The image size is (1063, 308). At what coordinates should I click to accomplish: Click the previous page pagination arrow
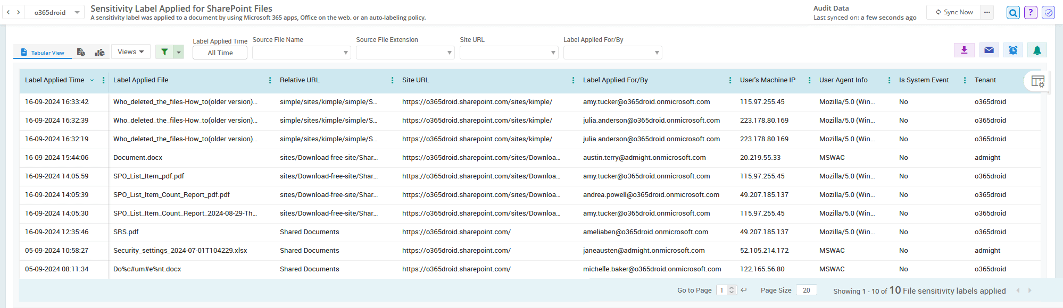(1018, 290)
